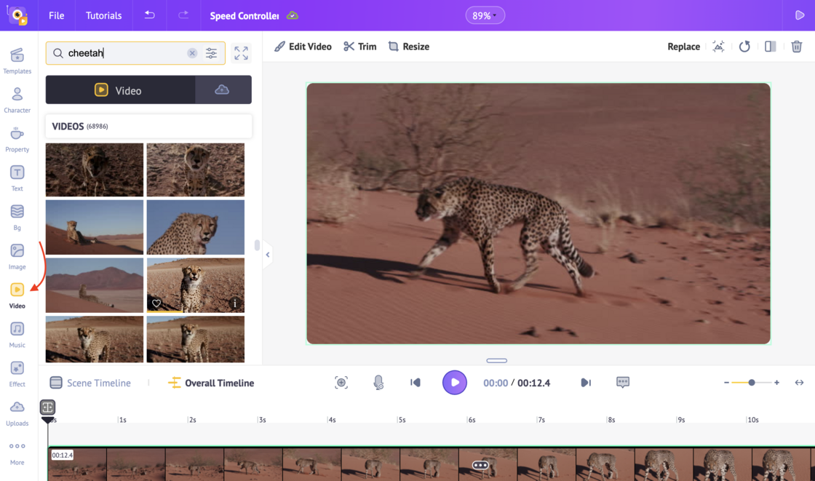Open the subtitles icon near the timeline
Screen dimensions: 815x481
[x=622, y=382]
